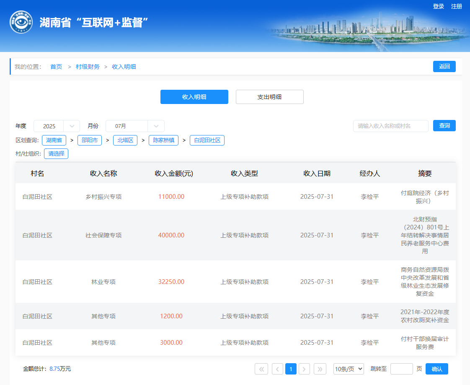470x385 pixels.
Task: Open the 登录 link
Action: click(x=438, y=7)
